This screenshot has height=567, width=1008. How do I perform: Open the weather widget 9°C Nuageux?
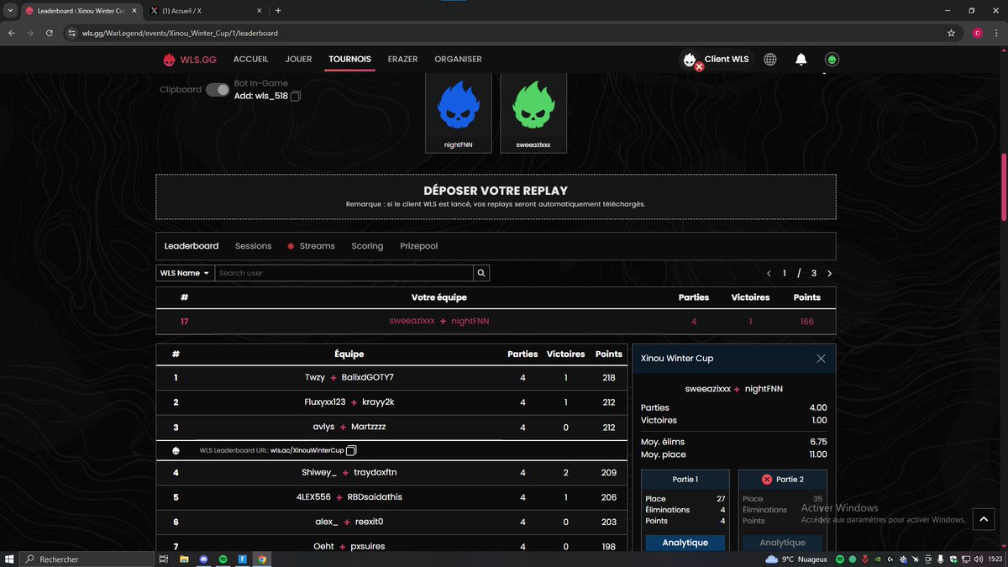pyautogui.click(x=796, y=559)
